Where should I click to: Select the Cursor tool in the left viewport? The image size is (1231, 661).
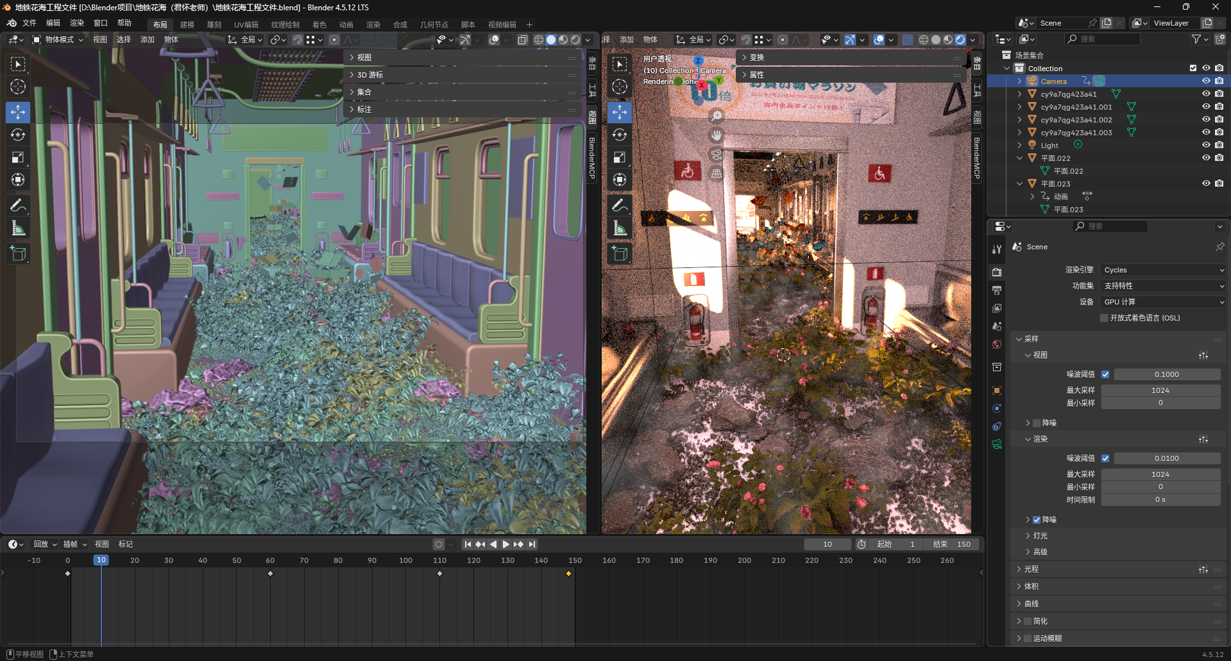coord(18,87)
